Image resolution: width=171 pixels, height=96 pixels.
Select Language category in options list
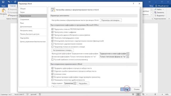click(33, 23)
